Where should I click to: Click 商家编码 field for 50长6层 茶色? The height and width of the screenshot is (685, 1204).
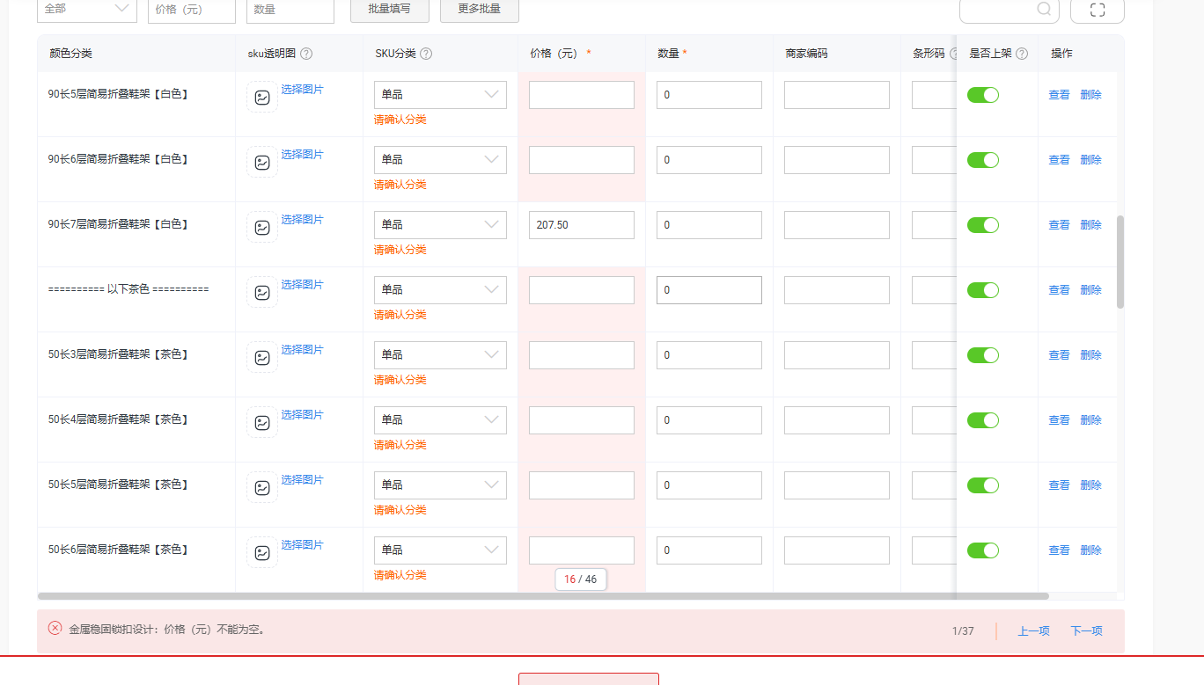coord(837,550)
